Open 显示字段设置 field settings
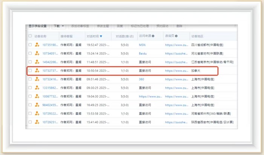This screenshot has height=155, width=264. pos(38,26)
